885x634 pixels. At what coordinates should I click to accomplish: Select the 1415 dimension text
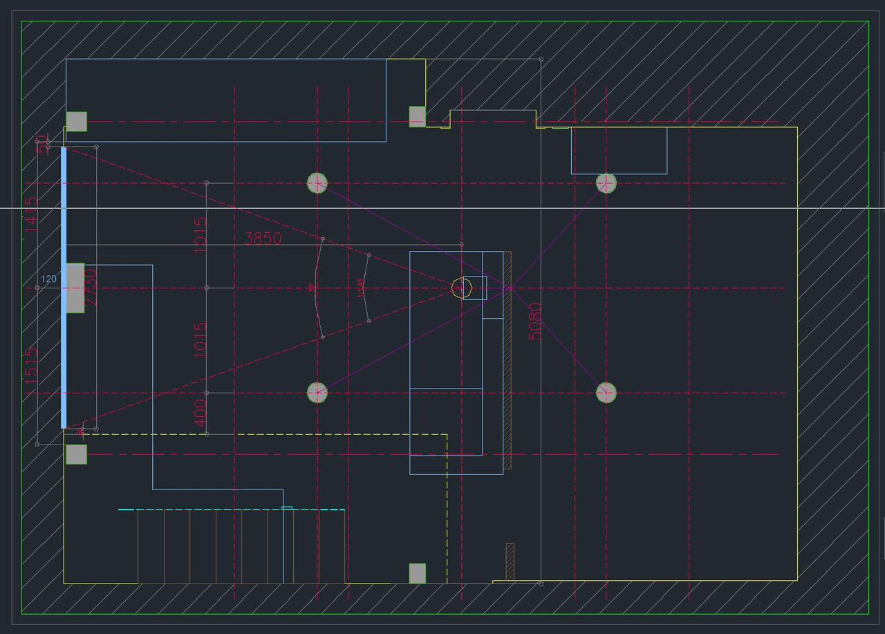click(x=31, y=214)
